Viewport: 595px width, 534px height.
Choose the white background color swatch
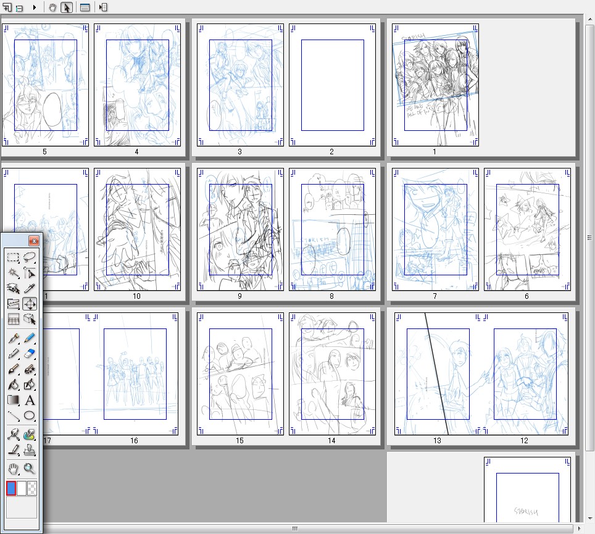click(22, 488)
